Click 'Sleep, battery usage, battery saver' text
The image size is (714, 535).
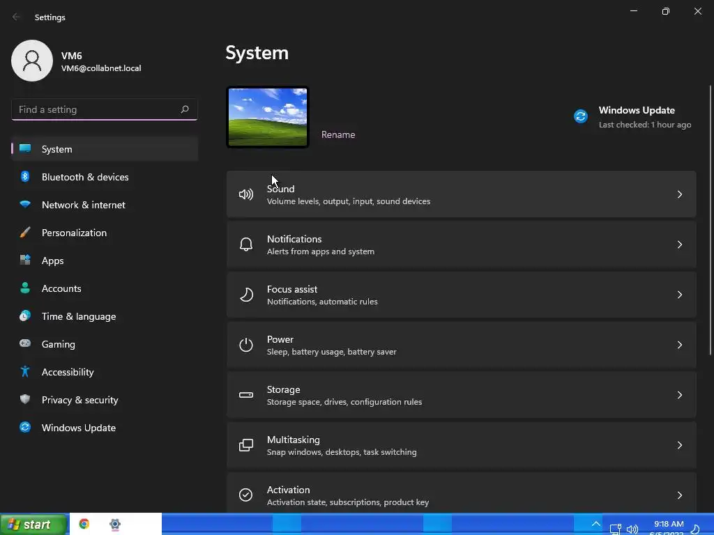click(x=331, y=352)
